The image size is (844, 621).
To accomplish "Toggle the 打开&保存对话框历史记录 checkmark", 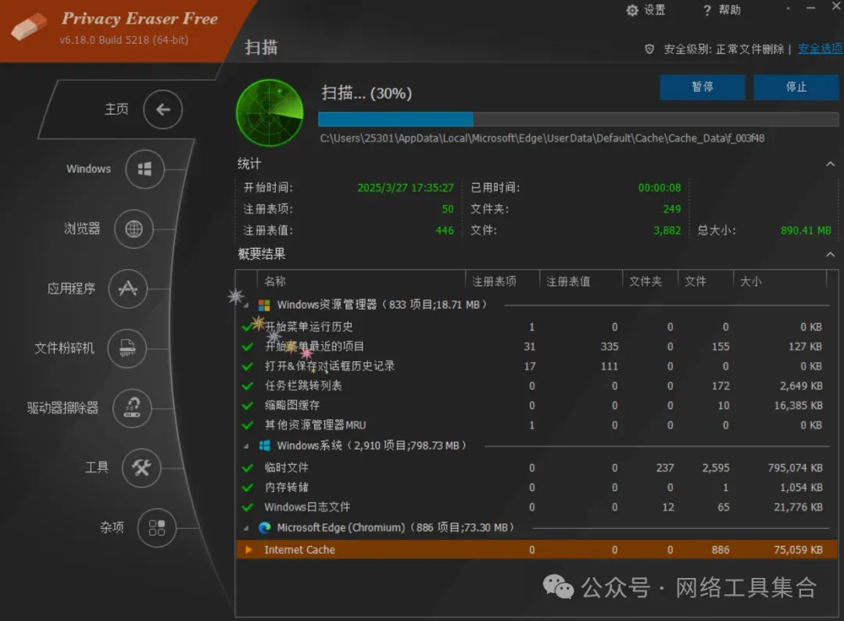I will (x=248, y=366).
